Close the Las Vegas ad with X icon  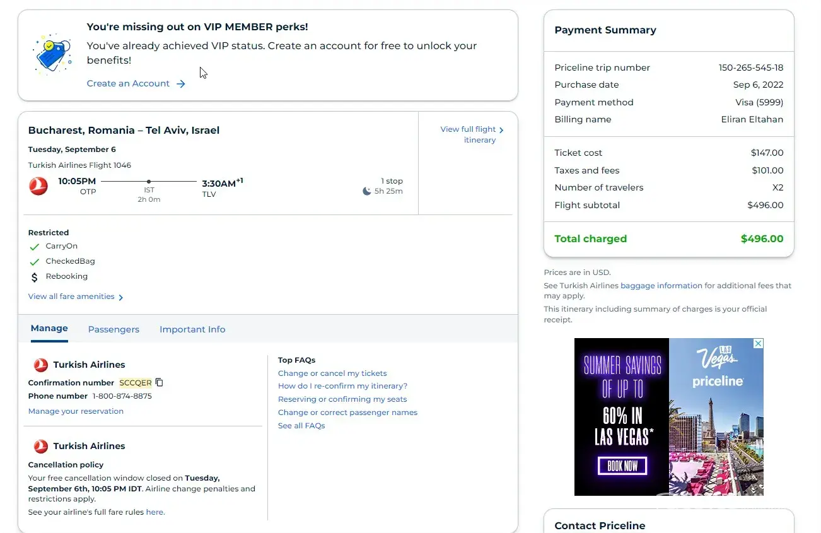[x=759, y=344]
